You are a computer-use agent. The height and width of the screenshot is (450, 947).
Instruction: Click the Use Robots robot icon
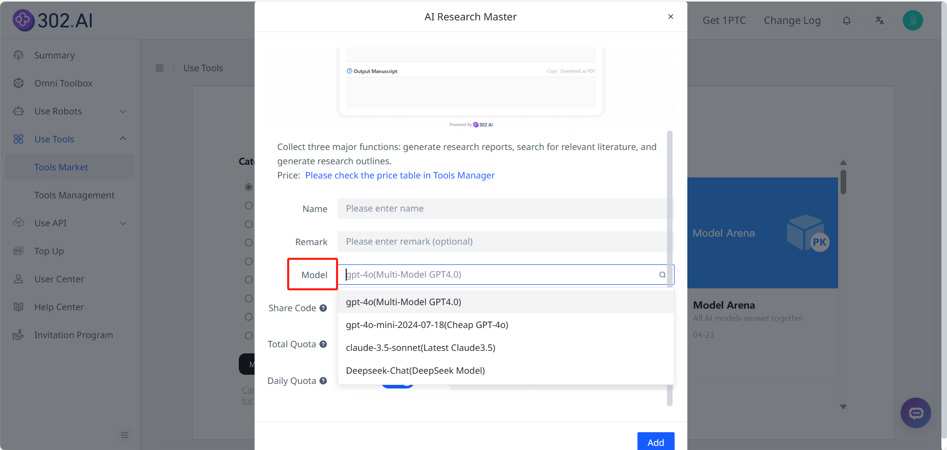click(19, 111)
